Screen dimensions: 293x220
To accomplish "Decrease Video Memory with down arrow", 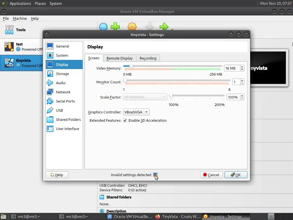I will (x=242, y=70).
